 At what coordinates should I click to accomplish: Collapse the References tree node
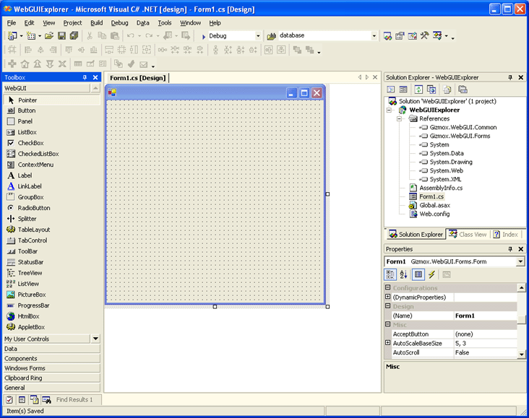point(399,118)
